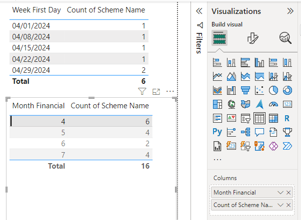Select the treemap visual
The width and height of the screenshot is (301, 220).
(217, 104)
